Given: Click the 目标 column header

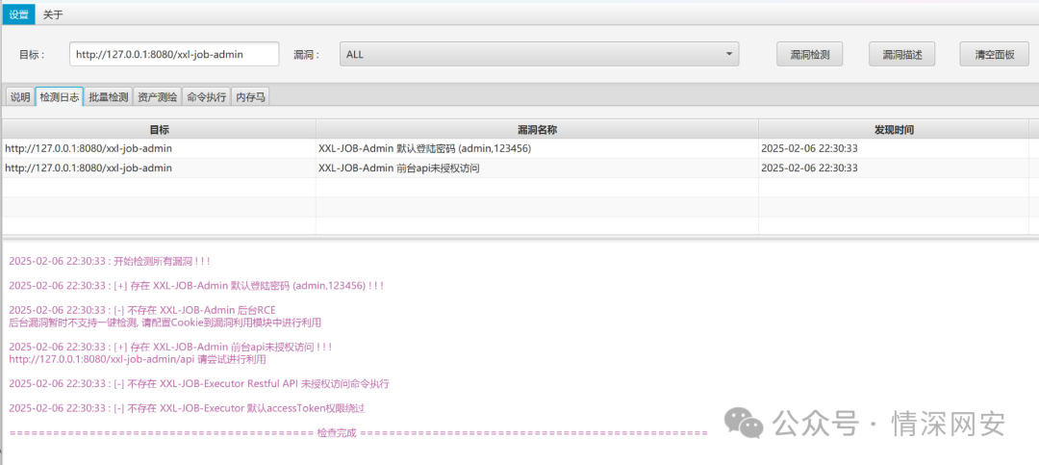Looking at the screenshot, I should click(159, 129).
